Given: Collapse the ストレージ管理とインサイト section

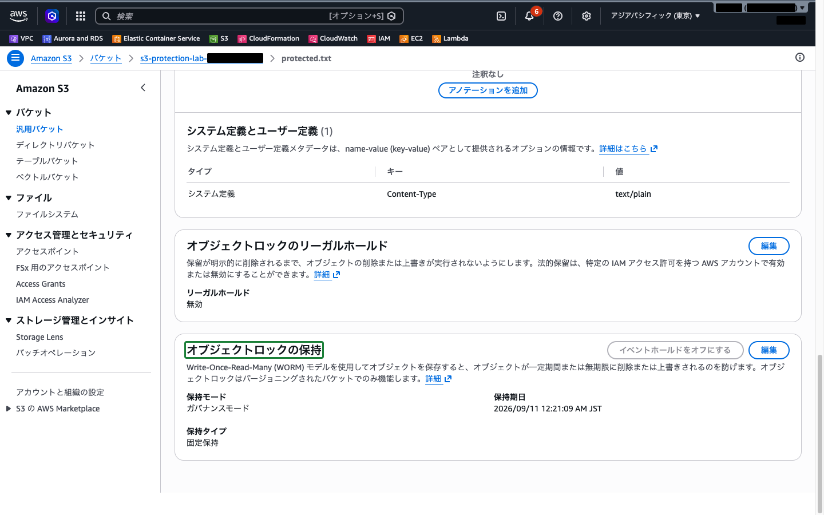Looking at the screenshot, I should [9, 320].
